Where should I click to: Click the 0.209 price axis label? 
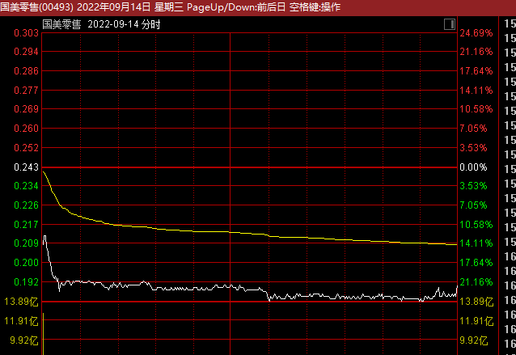(x=26, y=243)
